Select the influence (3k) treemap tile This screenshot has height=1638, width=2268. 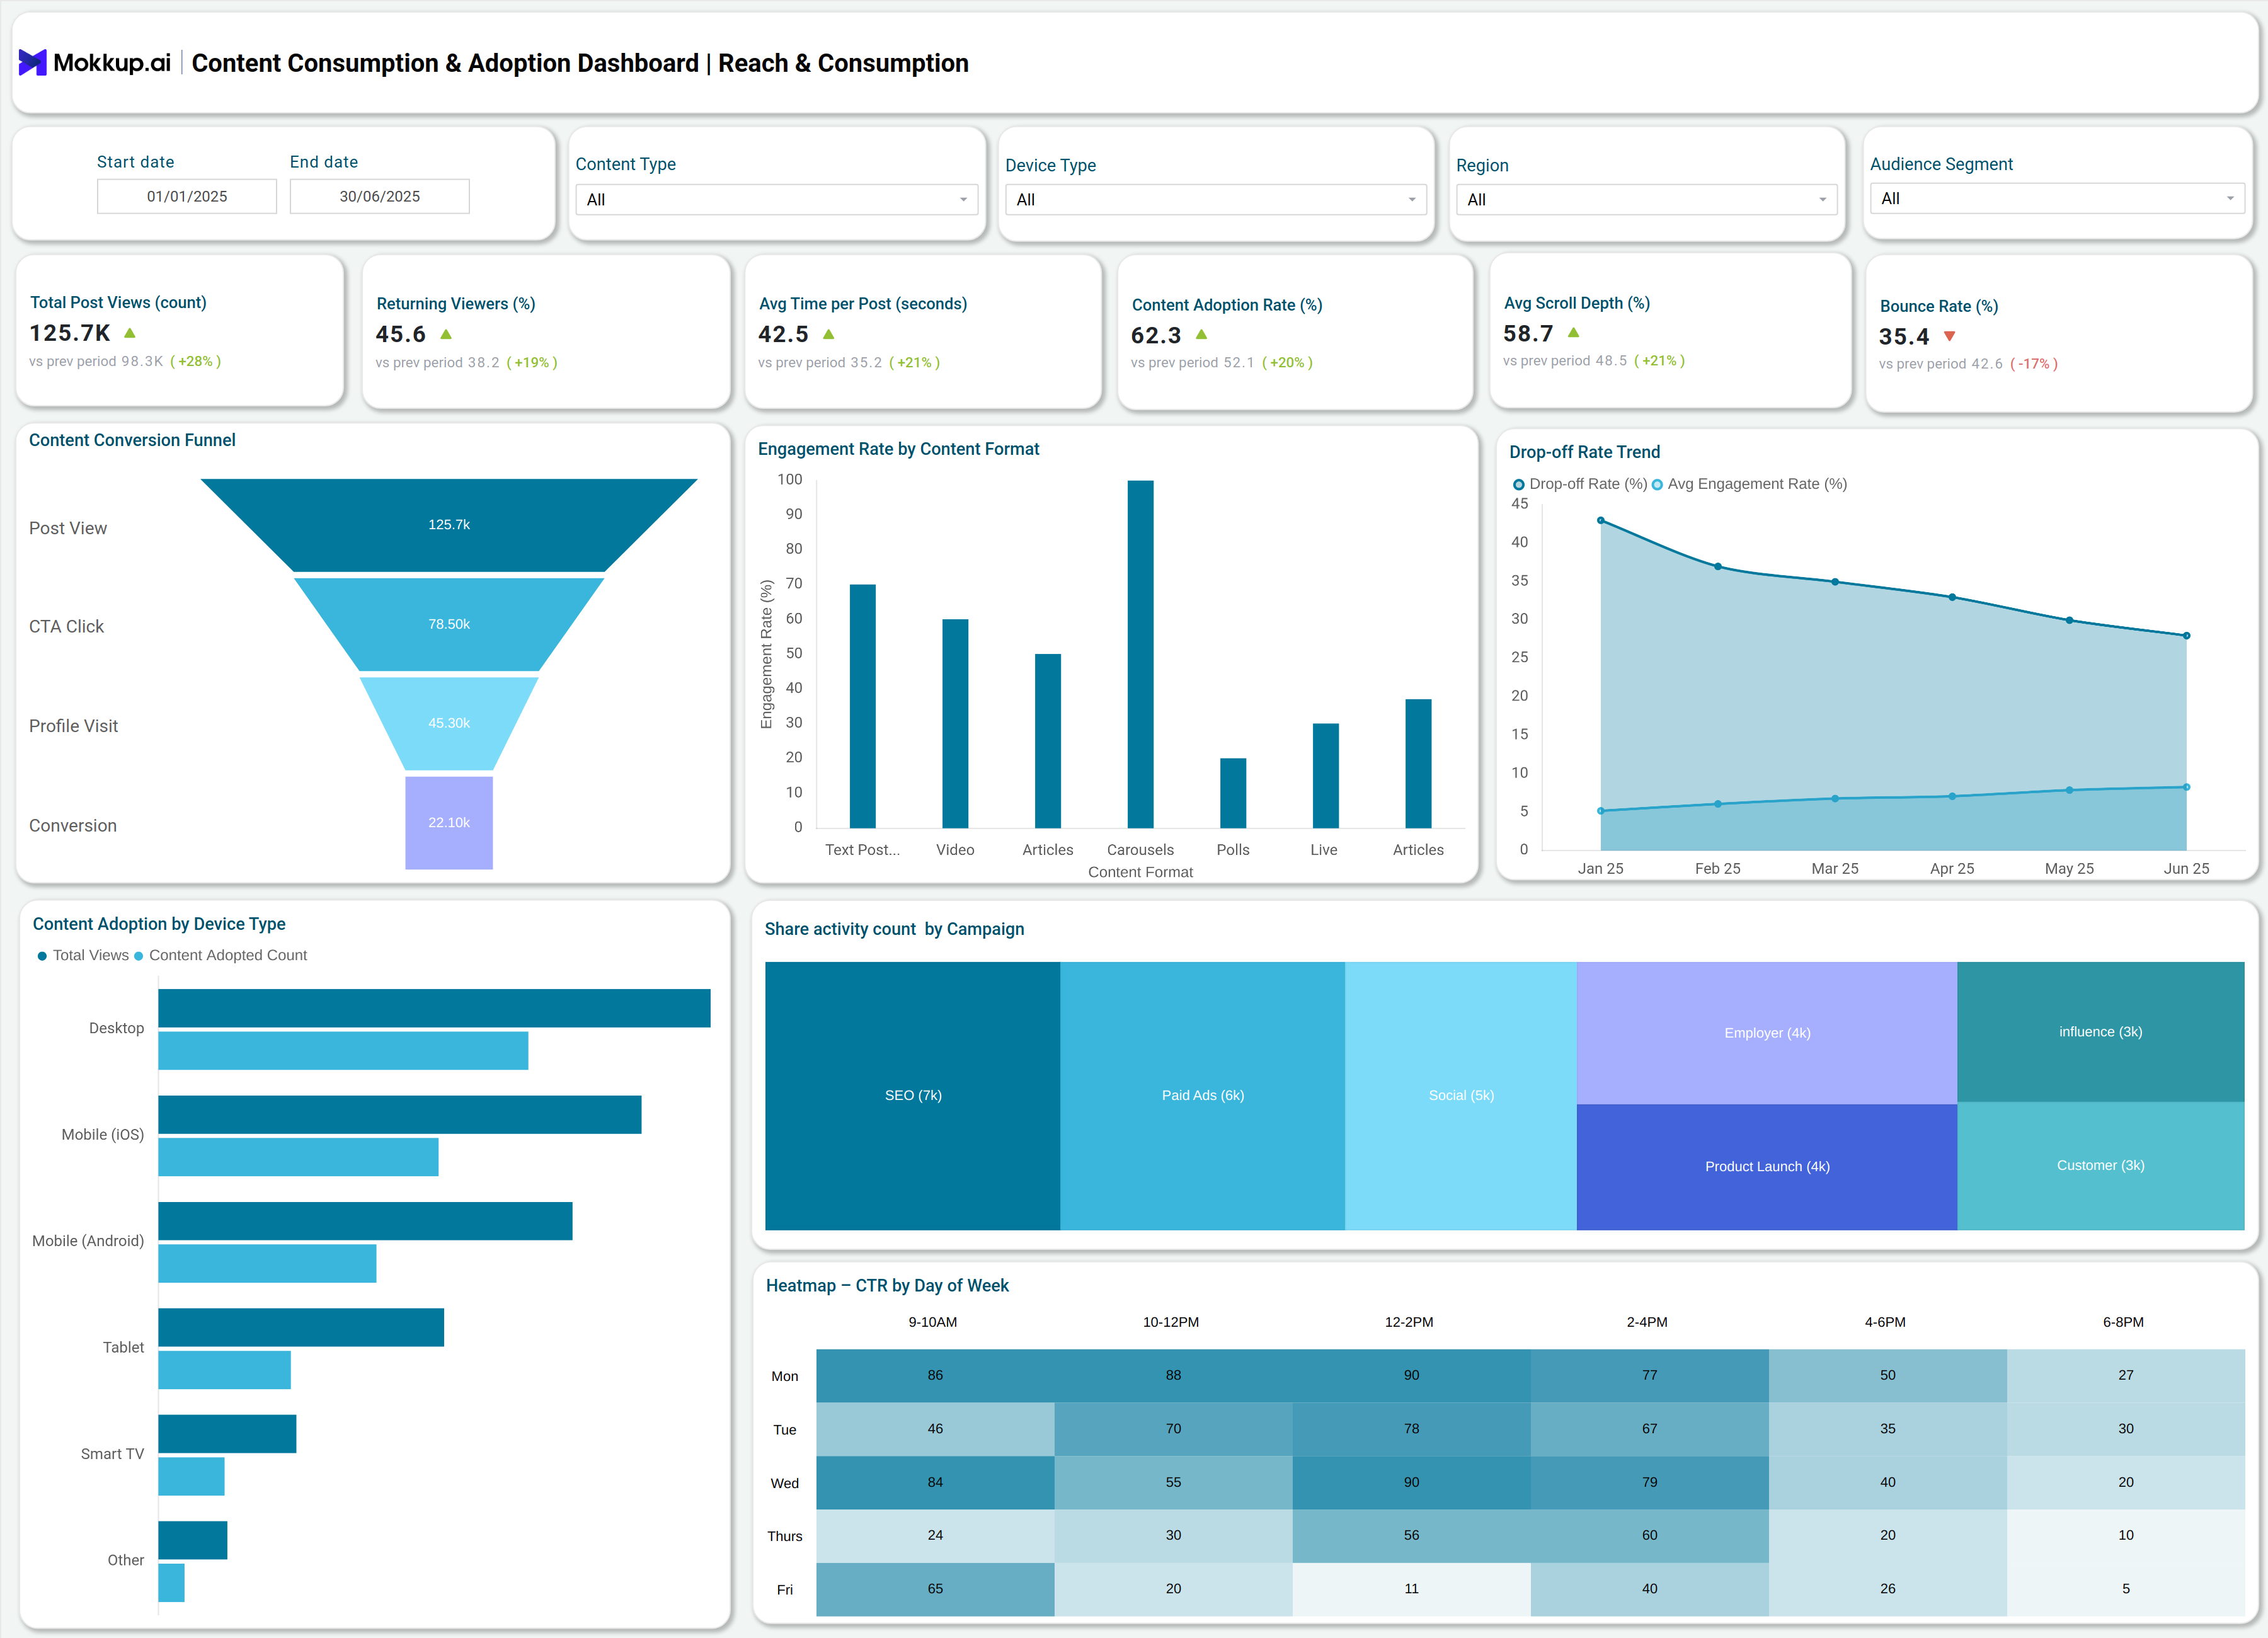pyautogui.click(x=2100, y=1032)
